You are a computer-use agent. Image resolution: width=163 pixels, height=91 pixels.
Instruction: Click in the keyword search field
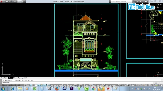121,2
